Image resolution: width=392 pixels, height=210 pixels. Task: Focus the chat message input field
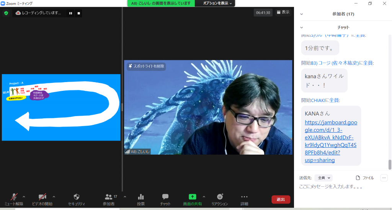[x=344, y=187]
